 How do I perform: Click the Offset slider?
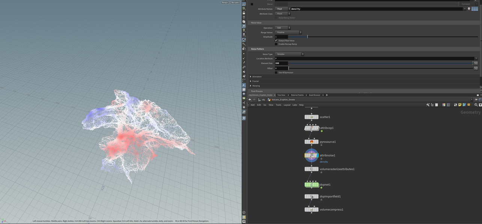click(x=380, y=68)
